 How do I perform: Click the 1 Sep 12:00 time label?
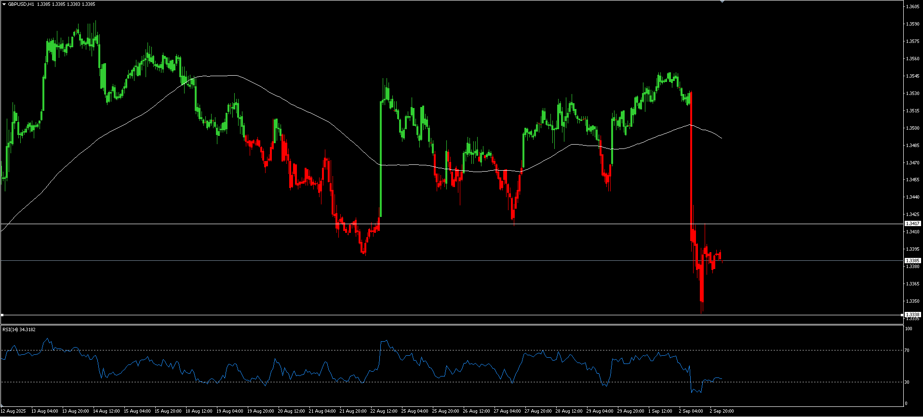(x=660, y=411)
